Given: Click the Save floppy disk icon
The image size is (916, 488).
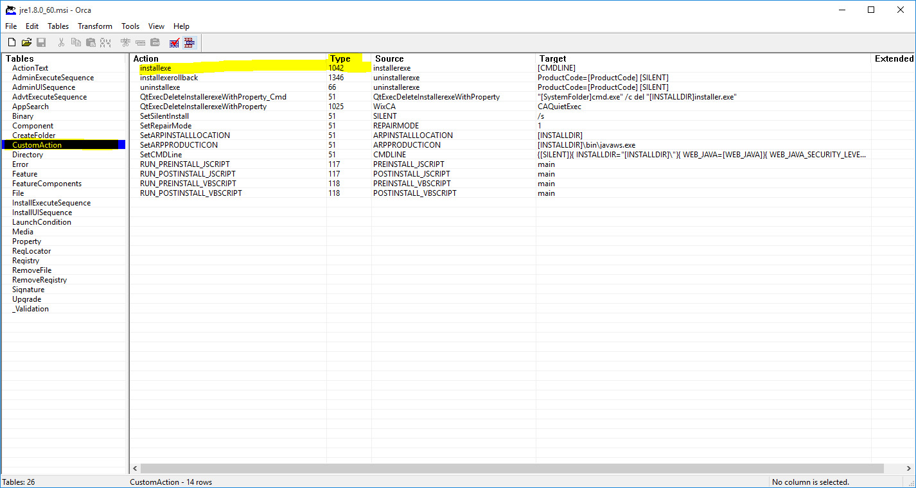Looking at the screenshot, I should point(41,43).
